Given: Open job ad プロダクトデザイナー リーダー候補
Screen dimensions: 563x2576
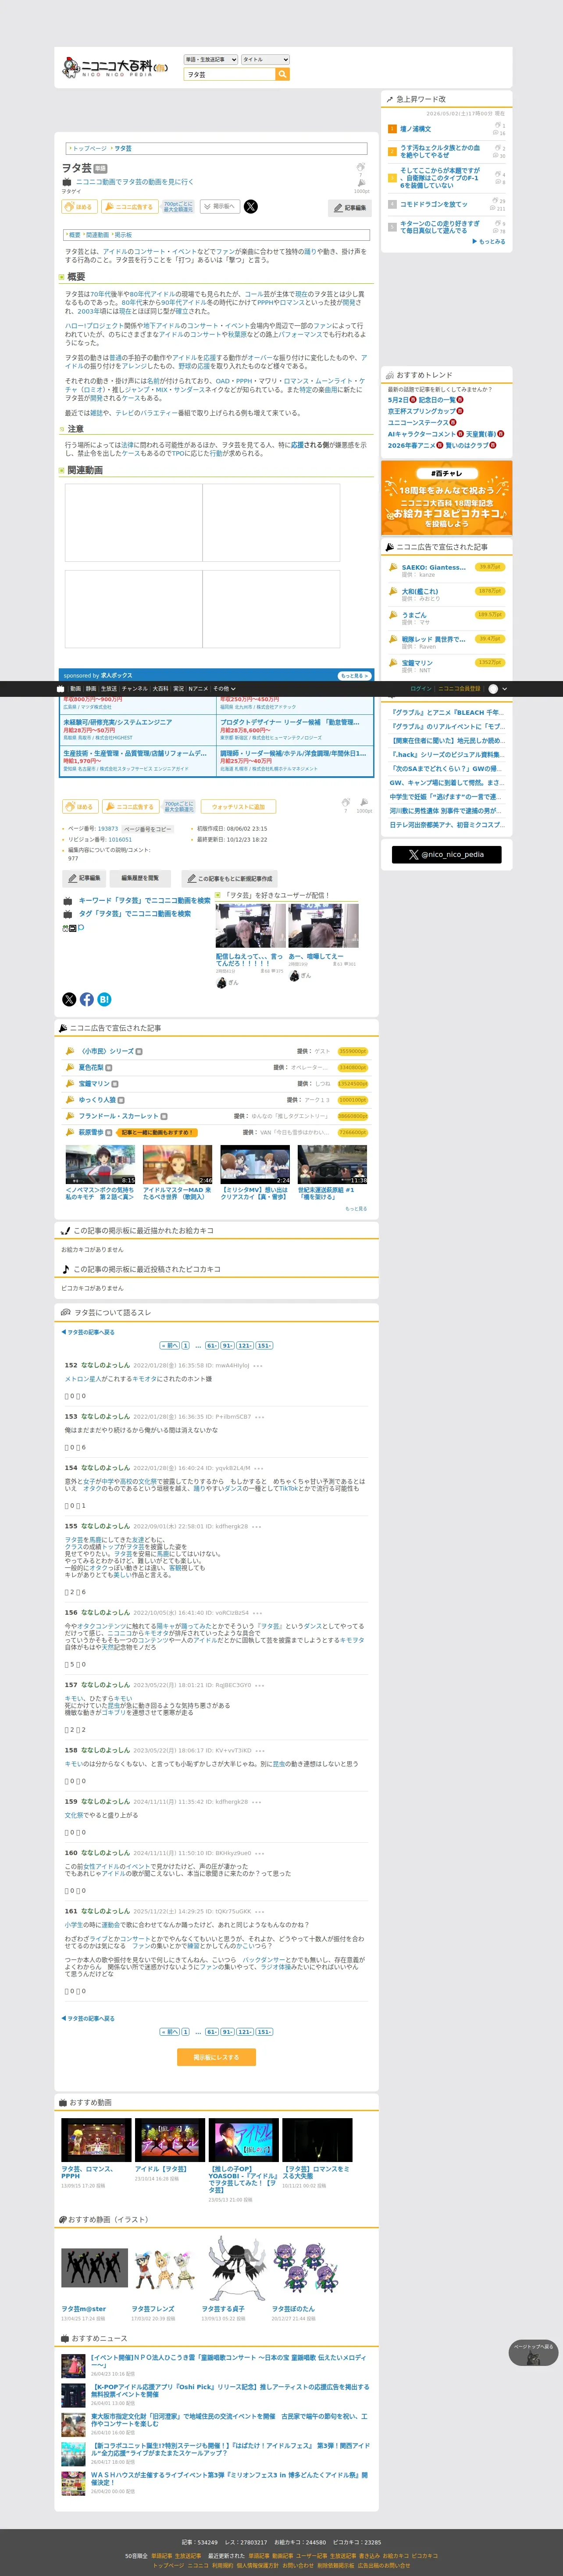Looking at the screenshot, I should pos(289,722).
